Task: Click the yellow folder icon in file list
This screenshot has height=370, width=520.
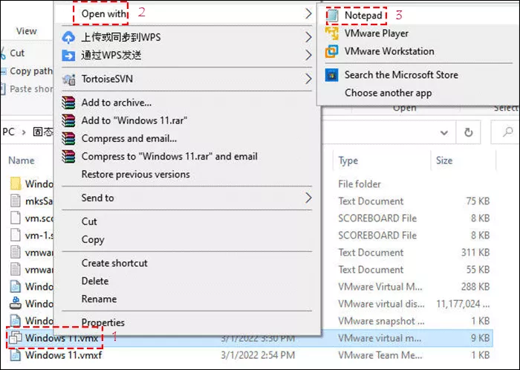Action: 16,184
